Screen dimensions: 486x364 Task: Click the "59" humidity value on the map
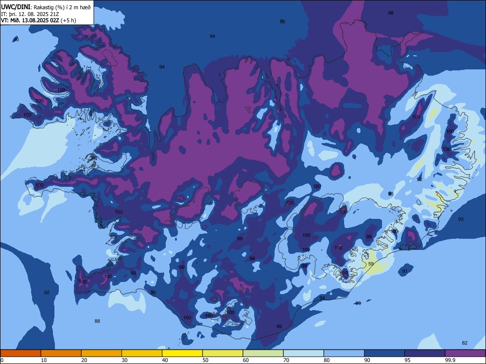(x=371, y=264)
